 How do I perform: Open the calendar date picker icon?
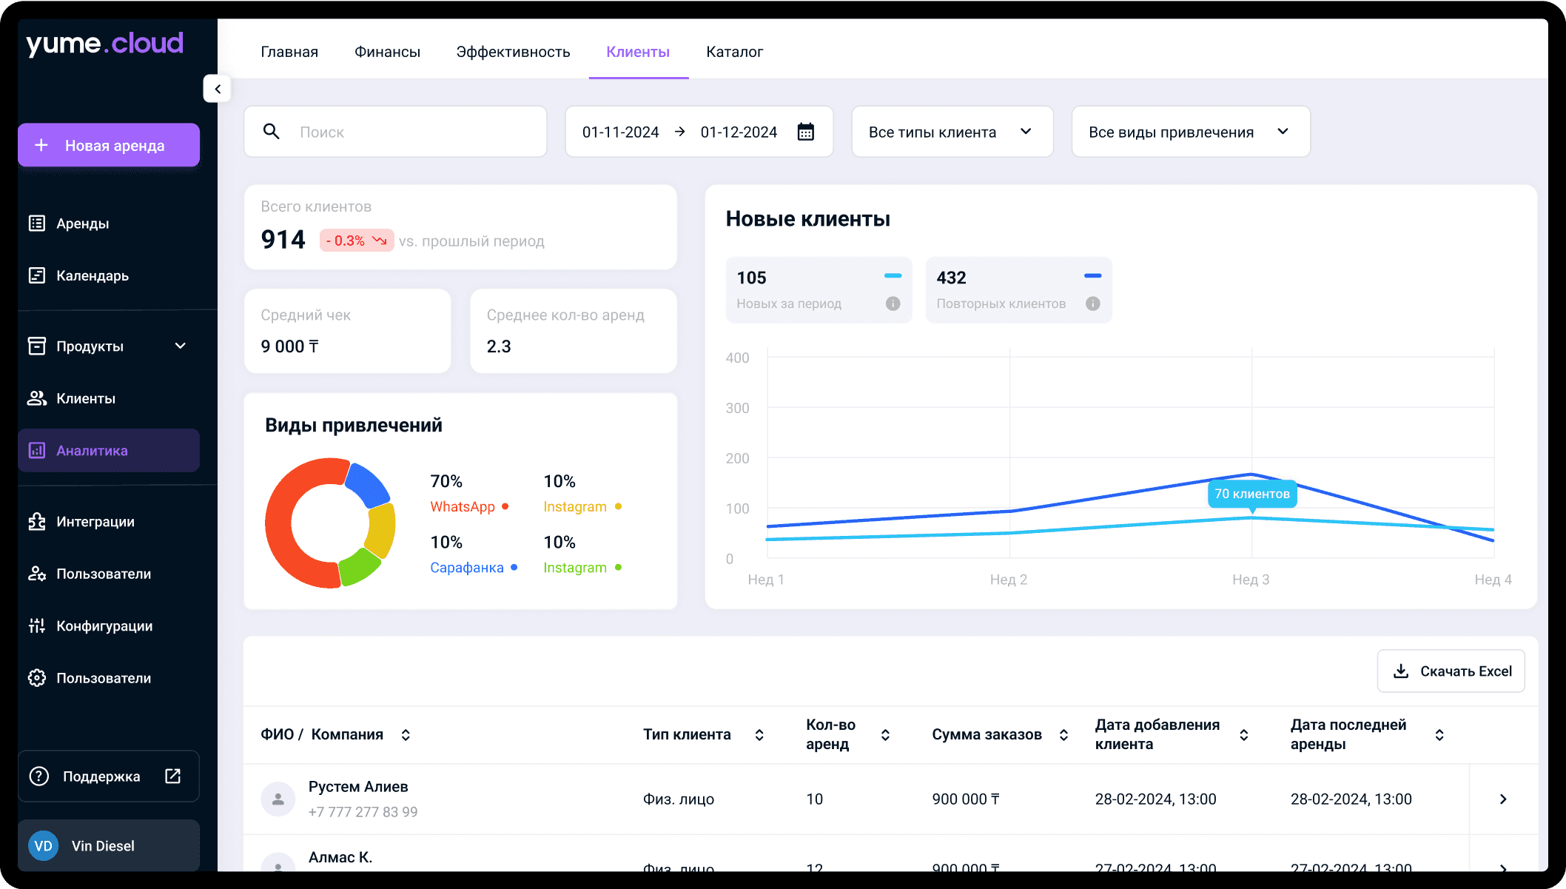[x=805, y=132]
